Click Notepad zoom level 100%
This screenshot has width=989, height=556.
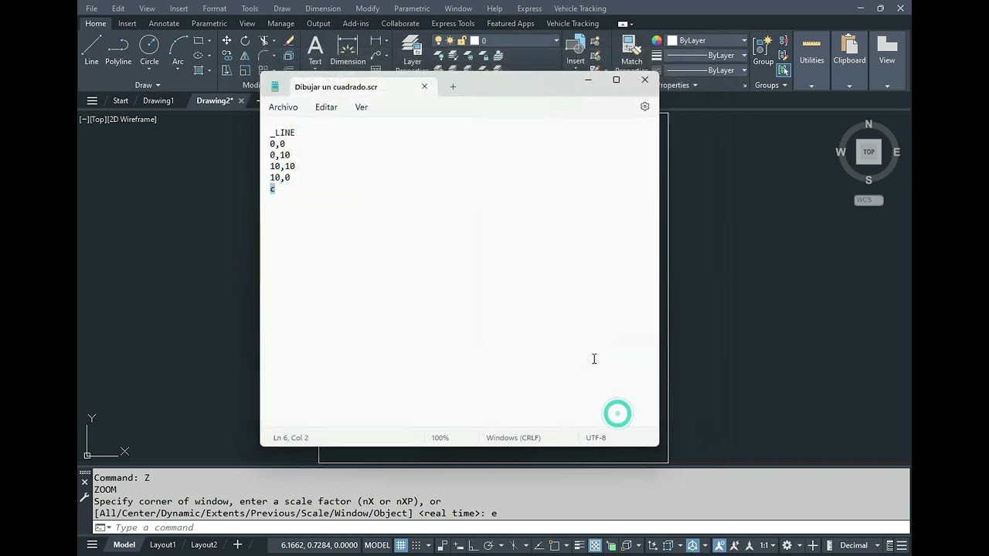440,438
